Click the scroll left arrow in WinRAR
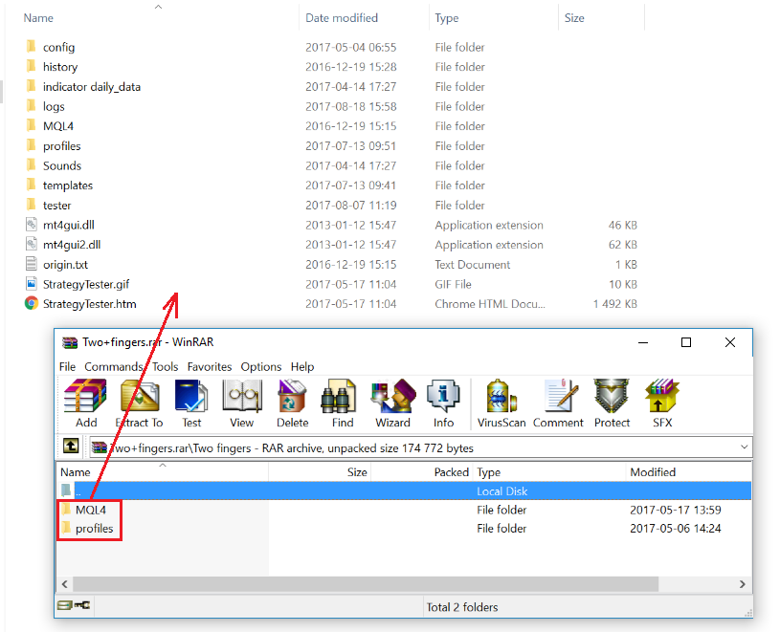780x632 pixels. (x=65, y=584)
